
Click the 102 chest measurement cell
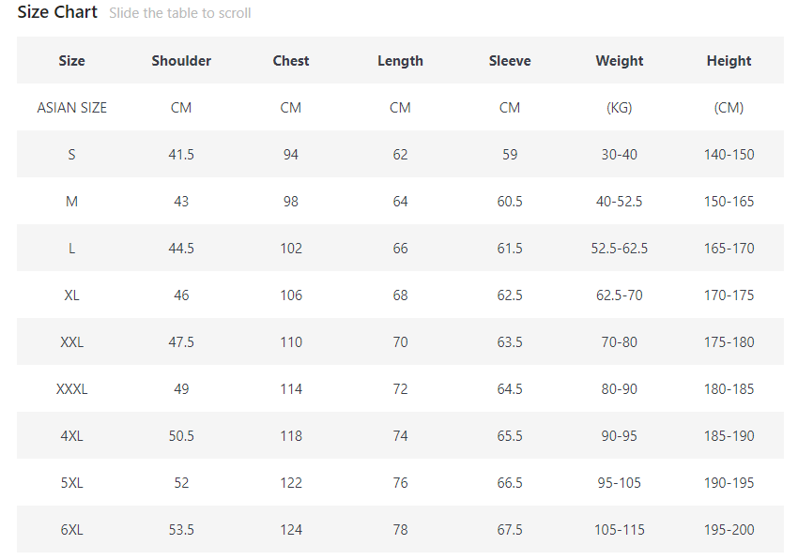[291, 249]
